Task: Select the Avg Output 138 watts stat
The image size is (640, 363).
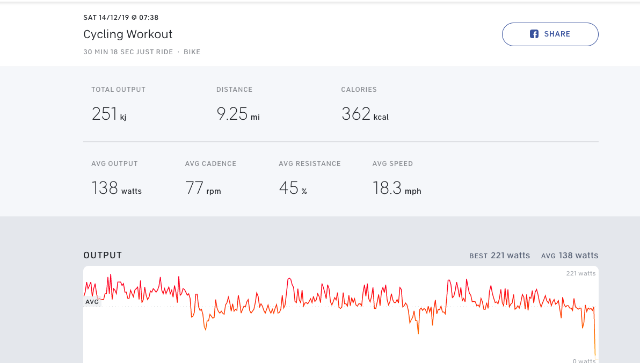Action: [117, 188]
